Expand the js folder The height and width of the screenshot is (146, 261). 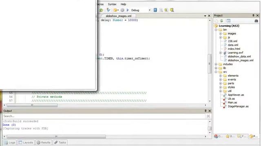coord(221,37)
